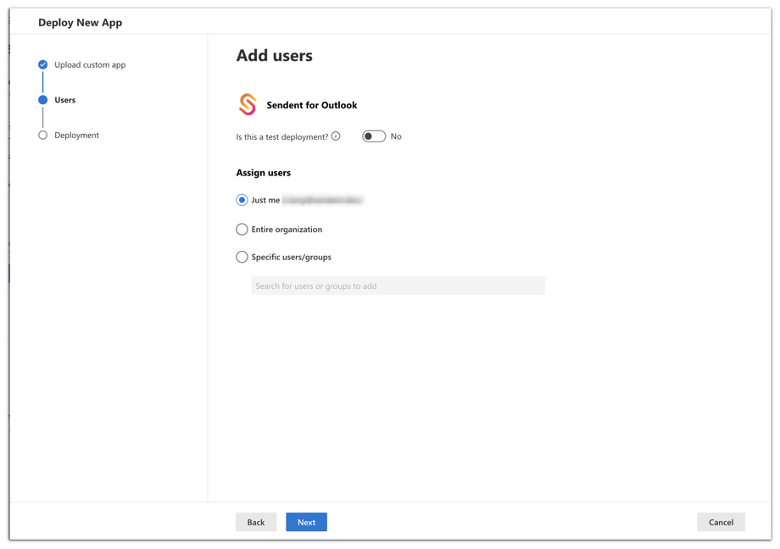Cancel the app deployment
780x549 pixels.
(x=721, y=522)
